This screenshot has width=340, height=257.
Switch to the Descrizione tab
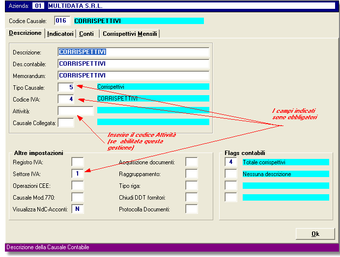pyautogui.click(x=25, y=33)
